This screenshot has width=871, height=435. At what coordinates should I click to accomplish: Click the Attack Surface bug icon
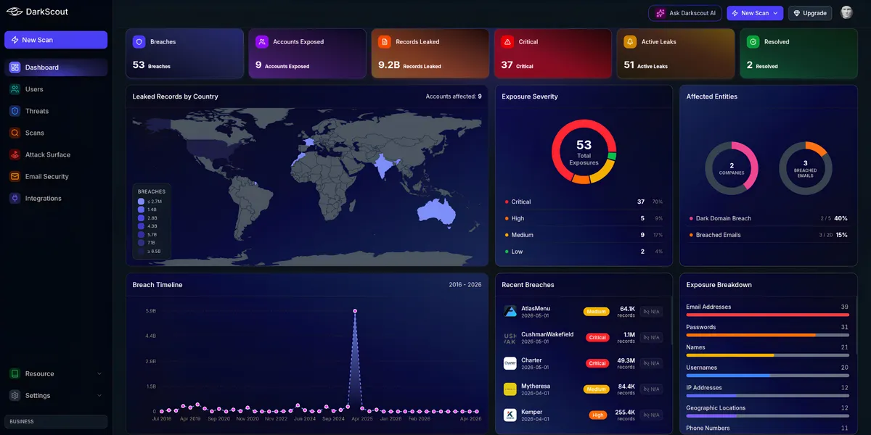(15, 154)
